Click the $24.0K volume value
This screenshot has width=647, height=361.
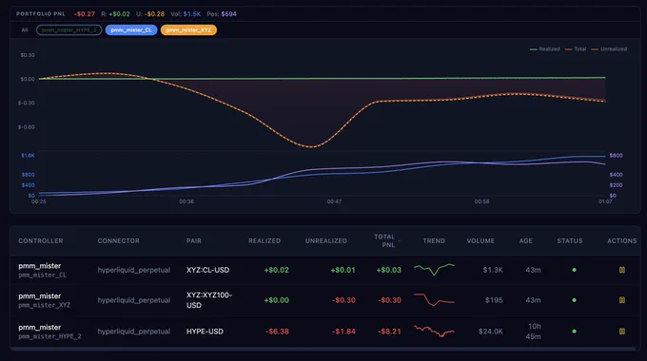coord(491,332)
